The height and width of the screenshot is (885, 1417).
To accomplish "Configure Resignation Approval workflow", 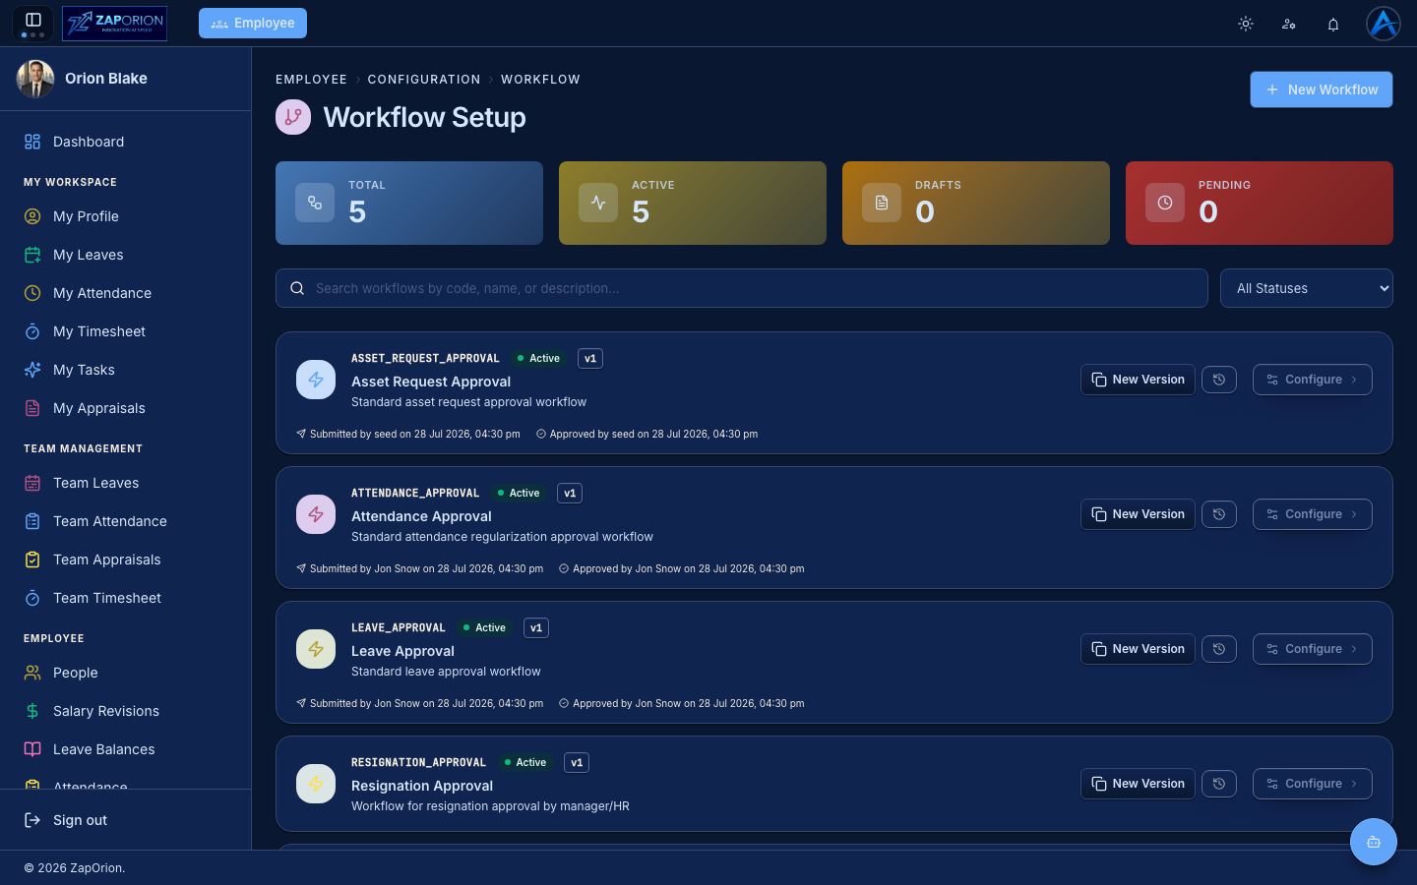I will pyautogui.click(x=1313, y=784).
